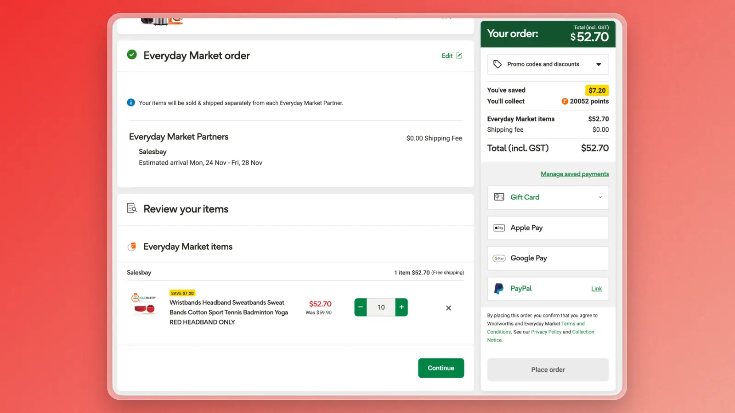Click the Gift Card icon

[x=499, y=197]
